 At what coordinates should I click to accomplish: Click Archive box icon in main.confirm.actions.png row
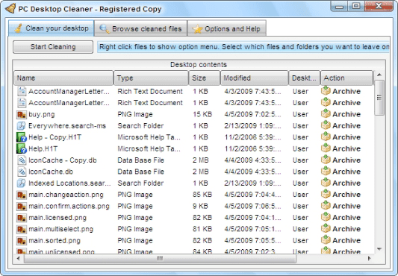(326, 206)
